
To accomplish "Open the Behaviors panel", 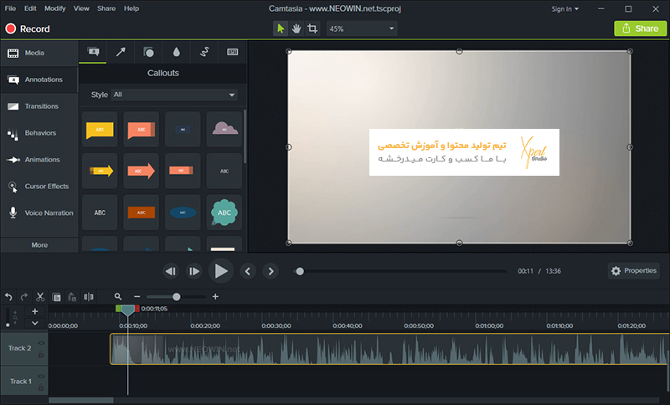I will point(39,133).
